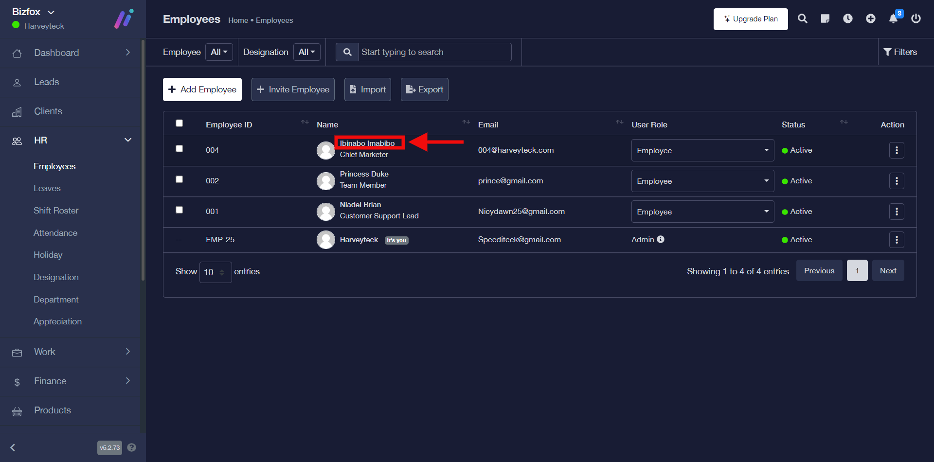Open sticky notes icon in header

point(825,19)
